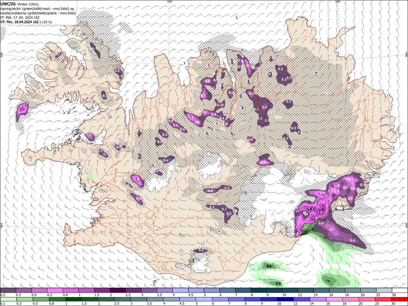The image size is (408, 306).
Task: Click the 0.8 value in green offshore rain
Action: tap(278, 283)
